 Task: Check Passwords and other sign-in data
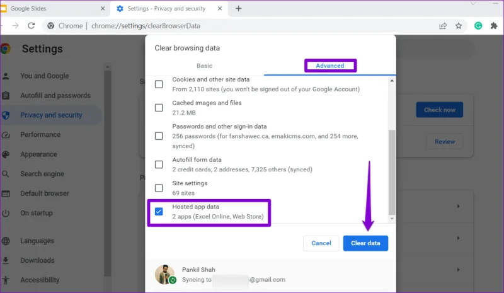point(159,136)
